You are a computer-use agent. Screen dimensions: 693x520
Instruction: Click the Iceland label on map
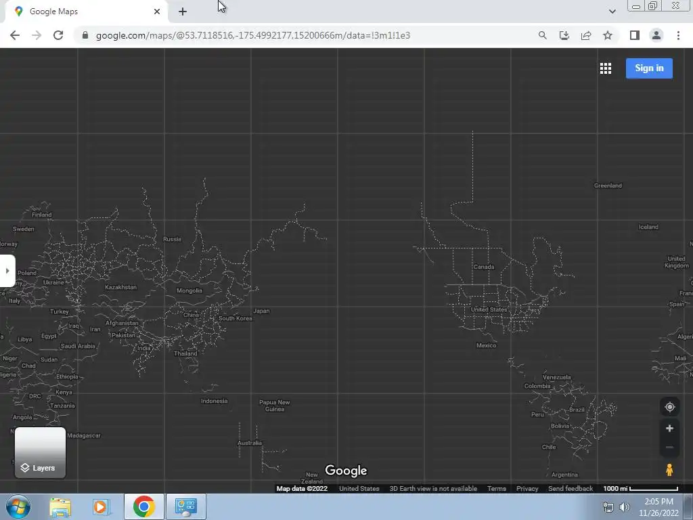tap(648, 227)
